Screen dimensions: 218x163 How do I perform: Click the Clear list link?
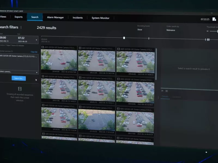(34, 52)
